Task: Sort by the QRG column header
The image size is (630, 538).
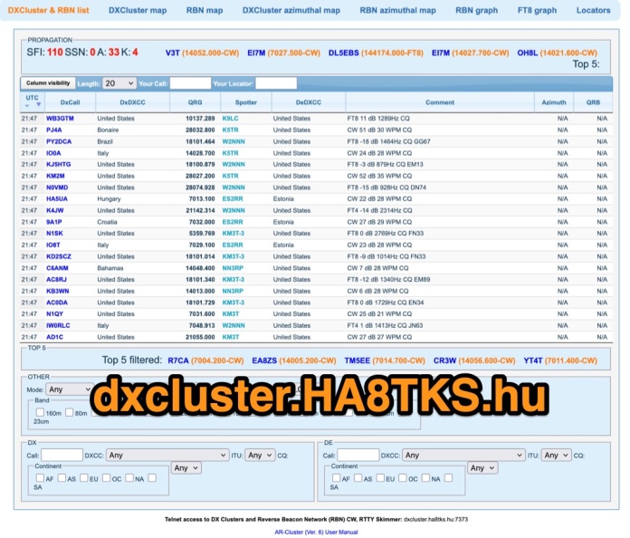Action: coord(195,102)
